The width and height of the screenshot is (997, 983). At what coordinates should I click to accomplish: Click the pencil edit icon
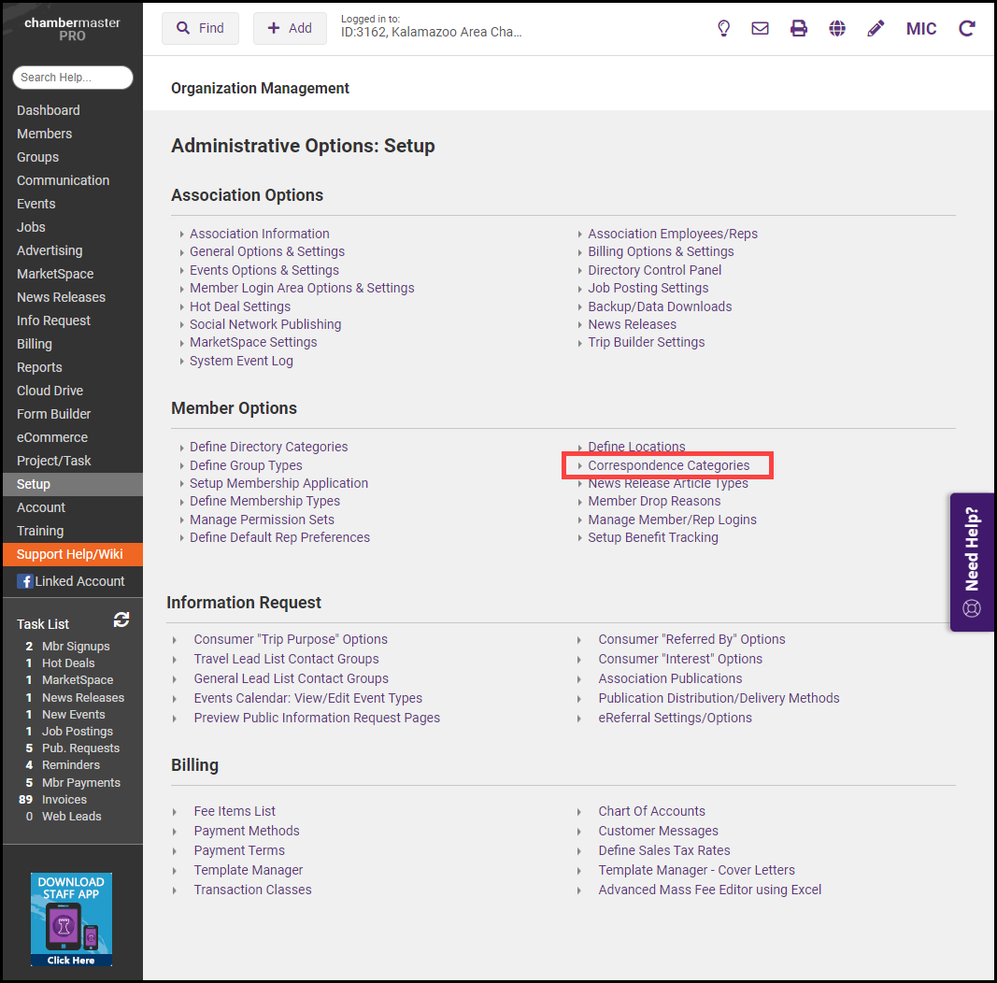(x=876, y=28)
